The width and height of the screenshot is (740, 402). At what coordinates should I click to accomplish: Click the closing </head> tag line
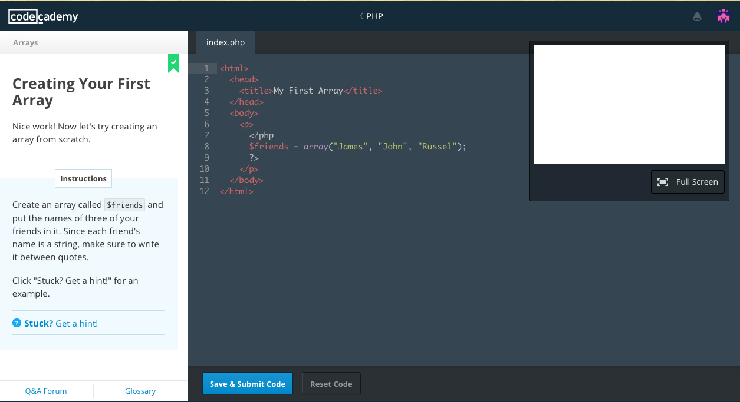pyautogui.click(x=246, y=102)
